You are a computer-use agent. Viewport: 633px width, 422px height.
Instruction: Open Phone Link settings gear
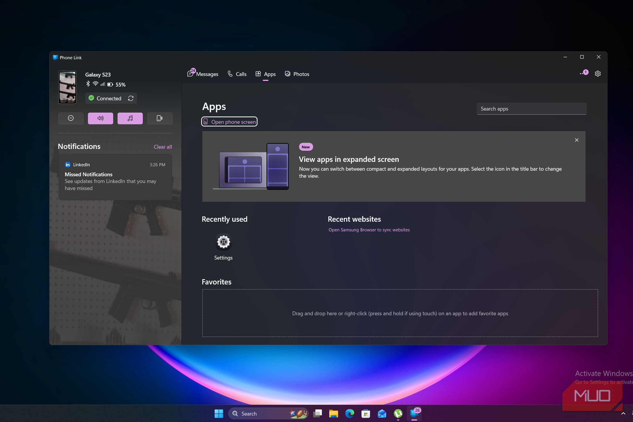click(x=598, y=74)
